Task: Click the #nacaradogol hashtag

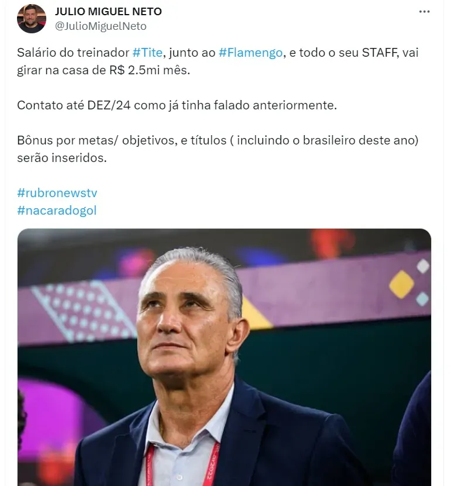Action: tap(57, 211)
